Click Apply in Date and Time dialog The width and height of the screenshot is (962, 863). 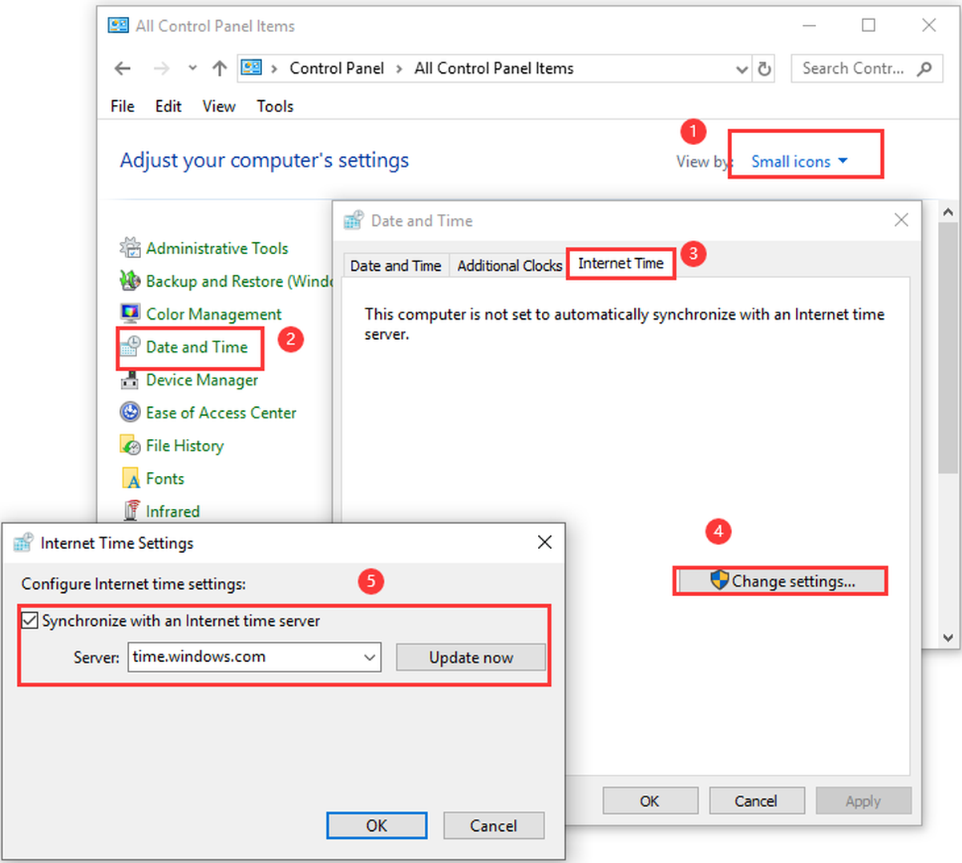click(x=863, y=801)
